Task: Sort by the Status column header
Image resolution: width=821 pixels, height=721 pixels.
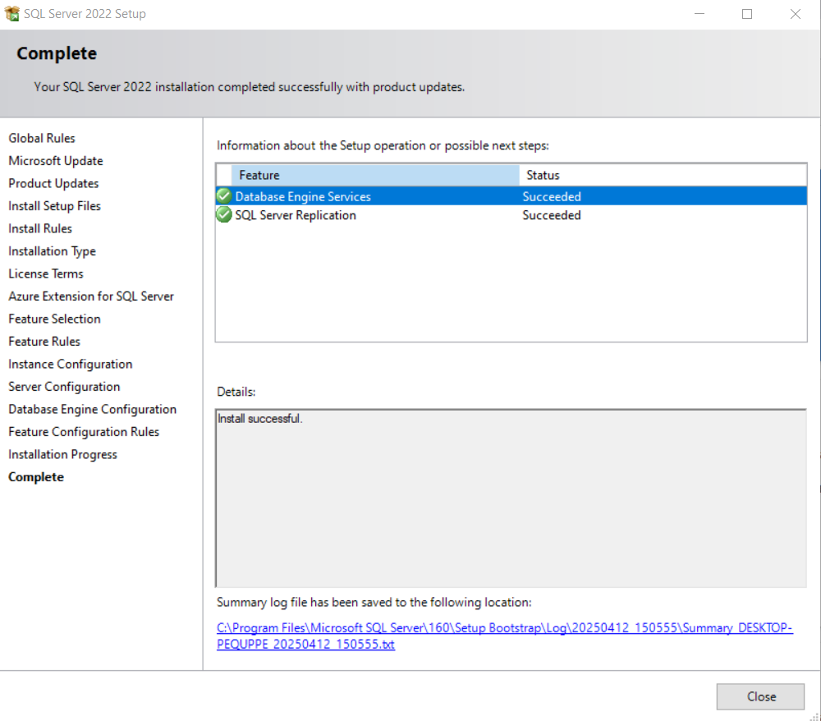Action: [x=663, y=175]
